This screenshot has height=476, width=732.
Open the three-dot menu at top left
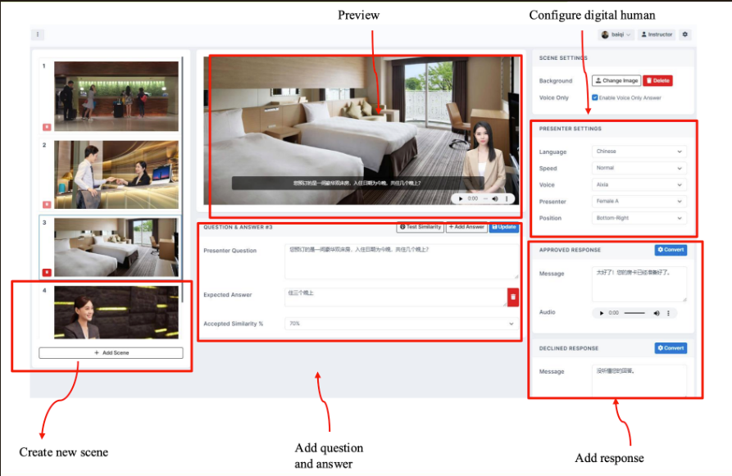(38, 34)
